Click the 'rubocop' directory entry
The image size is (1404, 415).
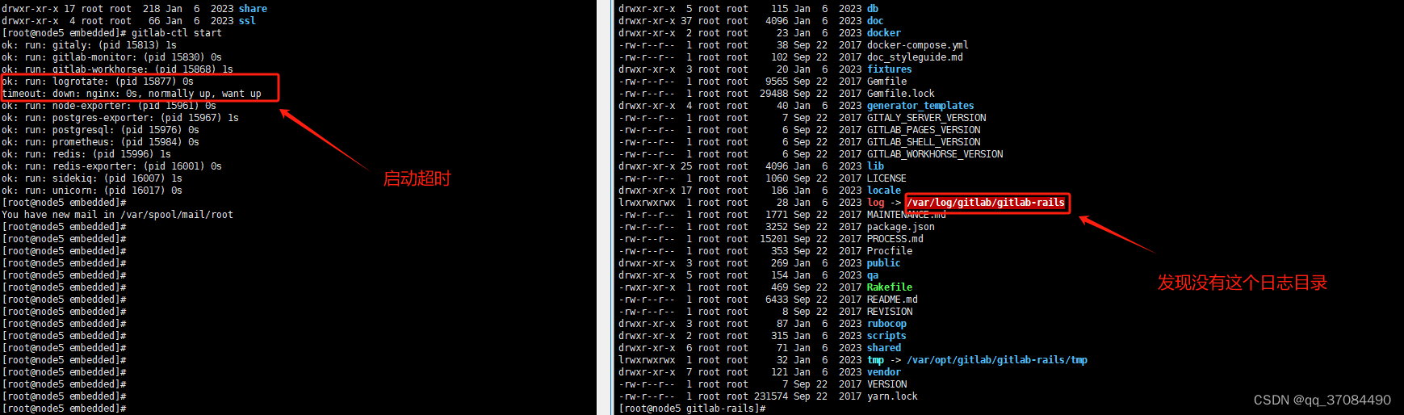(886, 324)
